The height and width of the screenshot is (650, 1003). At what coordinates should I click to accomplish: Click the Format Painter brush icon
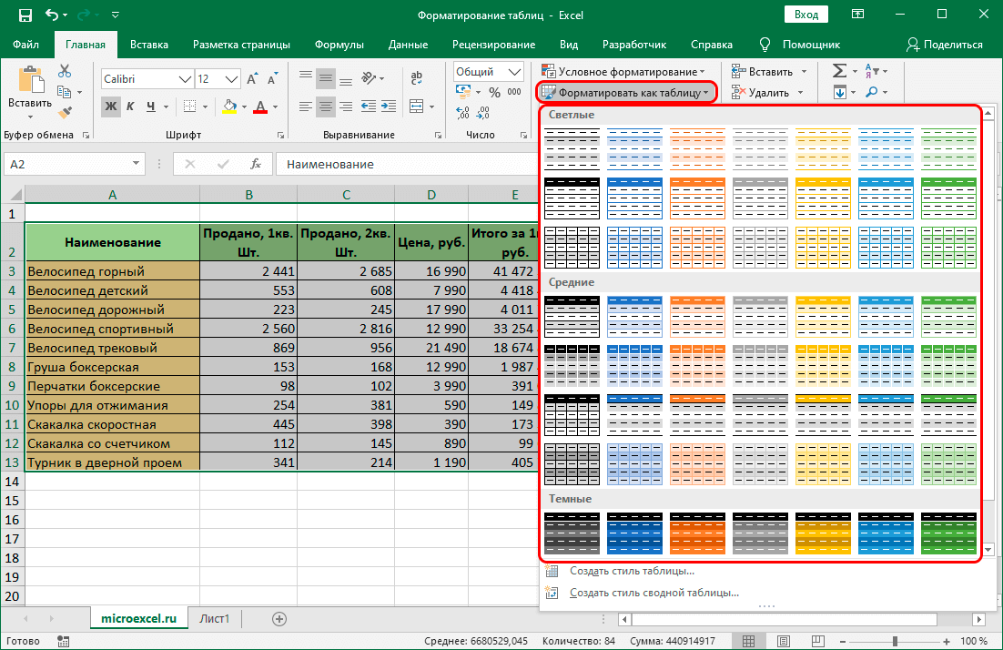coord(65,112)
